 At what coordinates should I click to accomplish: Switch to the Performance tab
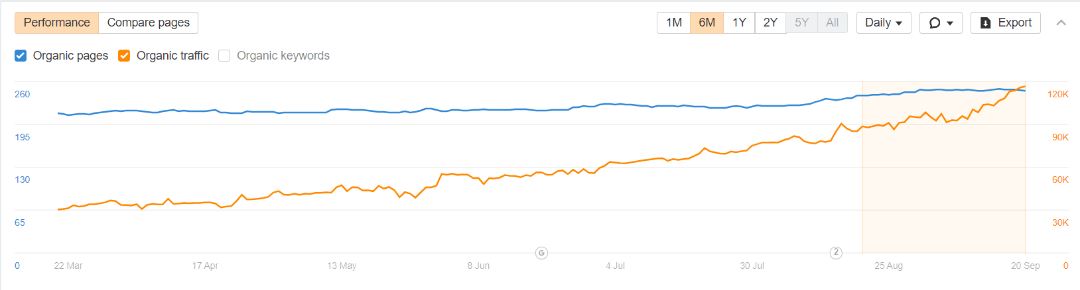coord(57,23)
